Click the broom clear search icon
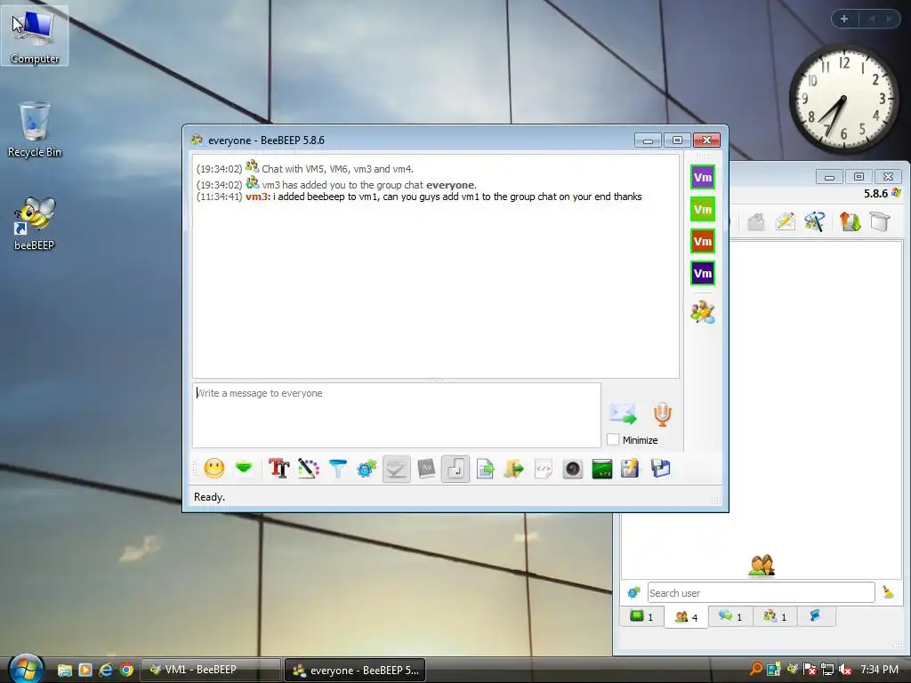The image size is (911, 683). pos(888,591)
